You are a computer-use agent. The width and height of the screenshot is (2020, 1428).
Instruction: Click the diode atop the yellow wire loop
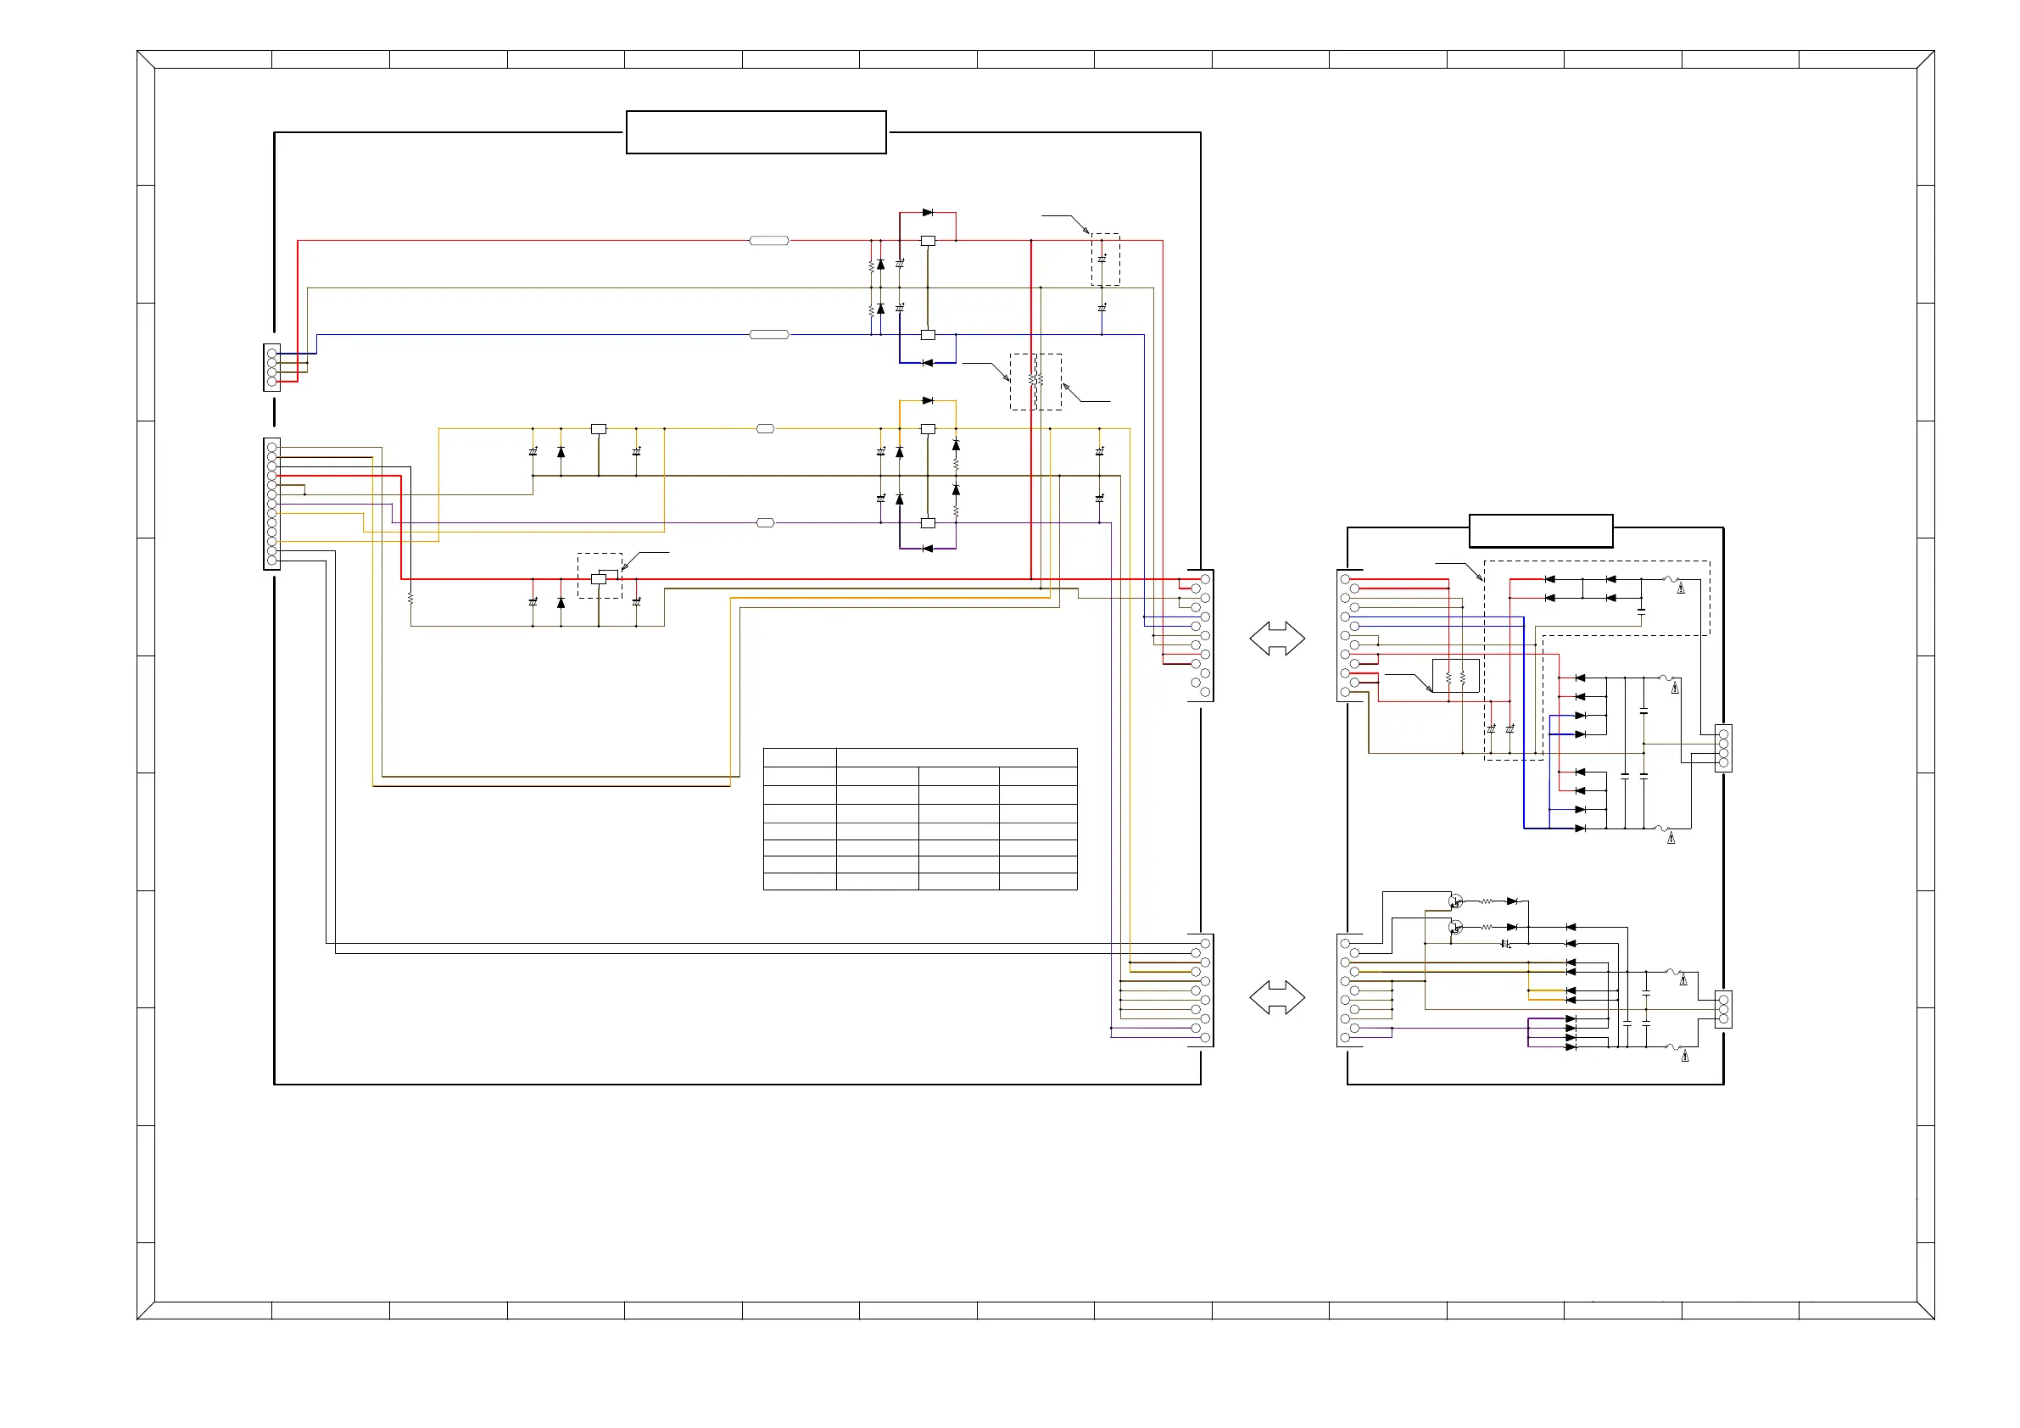pyautogui.click(x=927, y=400)
